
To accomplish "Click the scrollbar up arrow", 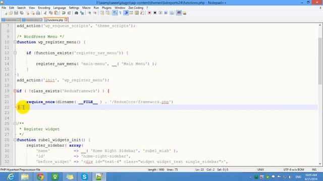I will pos(320,25).
